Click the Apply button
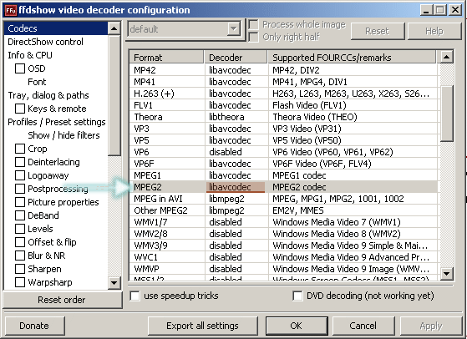Screen dimensions: 467x339 pos(431,326)
